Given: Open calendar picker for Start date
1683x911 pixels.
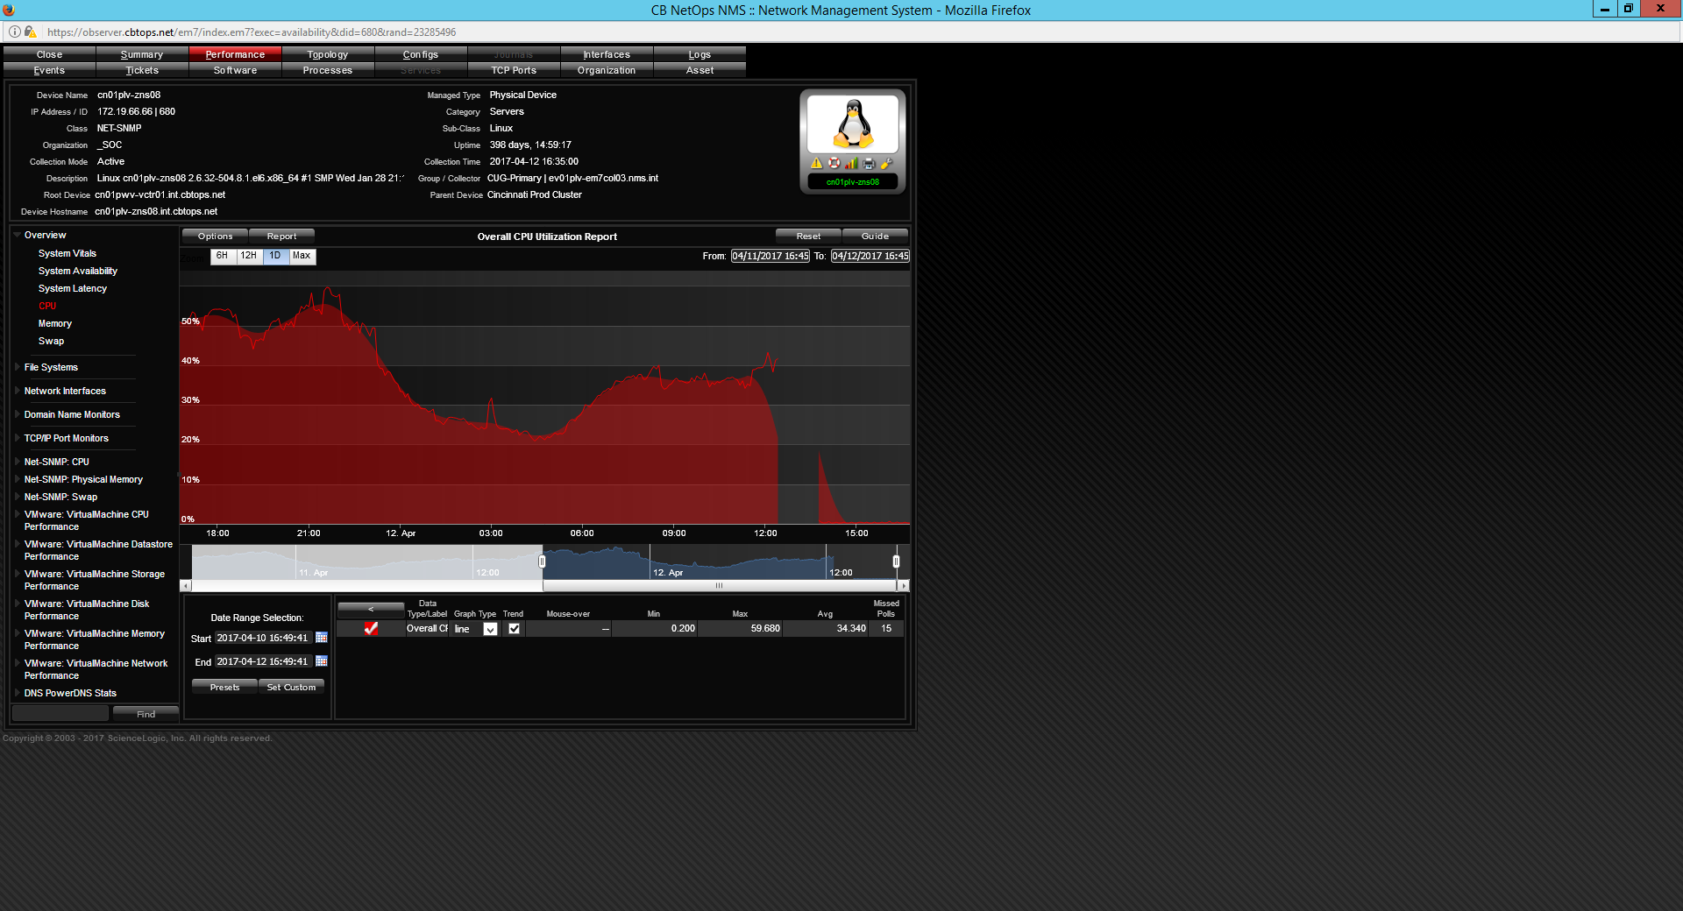Looking at the screenshot, I should click(x=322, y=638).
